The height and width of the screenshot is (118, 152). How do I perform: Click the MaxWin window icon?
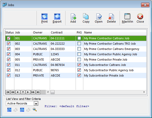coord(127,16)
